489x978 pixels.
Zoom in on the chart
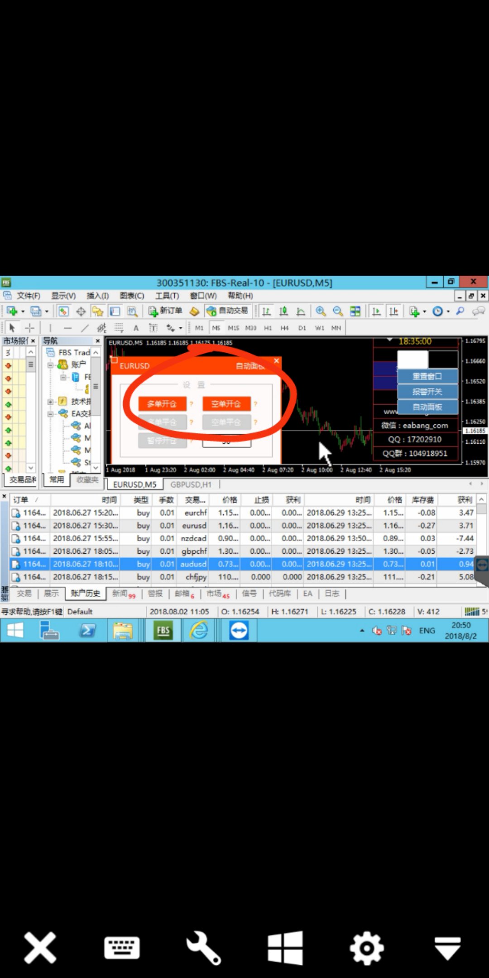point(321,311)
